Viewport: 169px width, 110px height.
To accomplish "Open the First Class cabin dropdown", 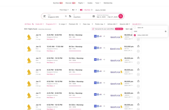I will tap(64, 10).
